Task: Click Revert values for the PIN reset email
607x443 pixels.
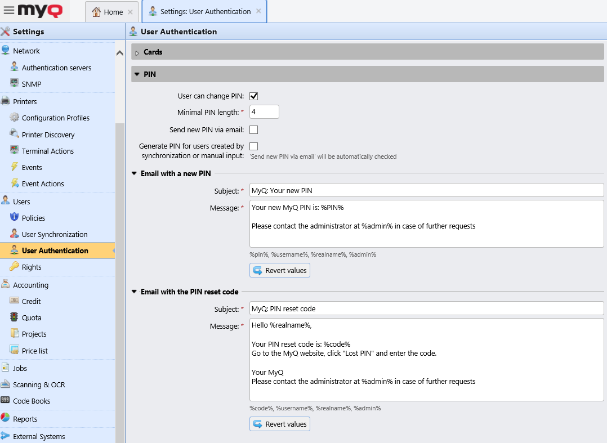Action: (x=280, y=424)
